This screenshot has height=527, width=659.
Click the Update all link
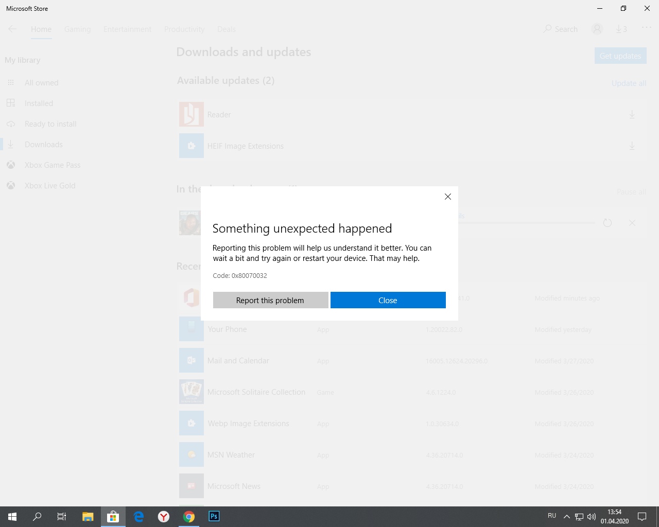point(629,83)
